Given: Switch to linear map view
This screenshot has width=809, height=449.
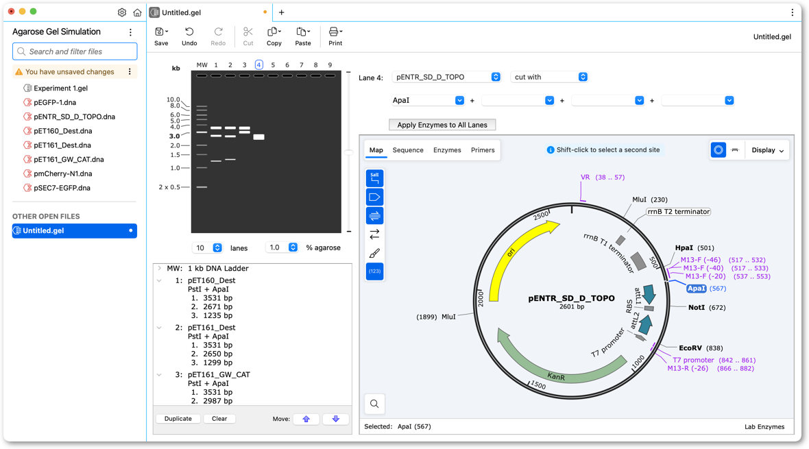Looking at the screenshot, I should point(735,150).
